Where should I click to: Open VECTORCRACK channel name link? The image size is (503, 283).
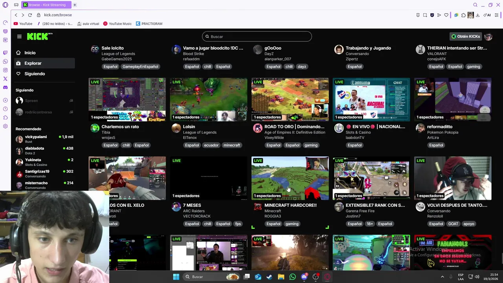(197, 216)
